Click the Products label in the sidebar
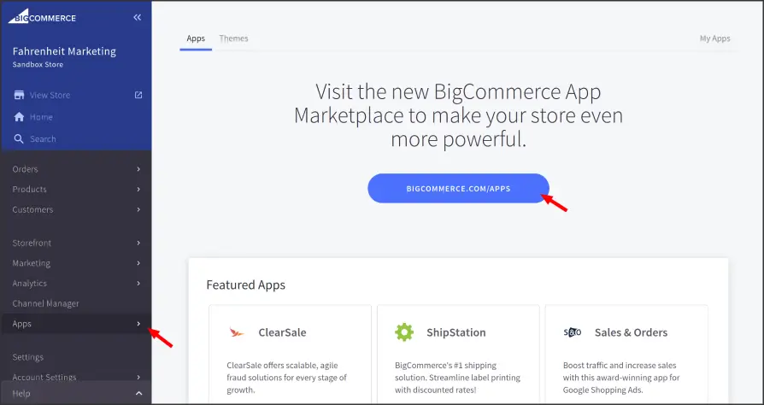This screenshot has width=764, height=405. (29, 189)
